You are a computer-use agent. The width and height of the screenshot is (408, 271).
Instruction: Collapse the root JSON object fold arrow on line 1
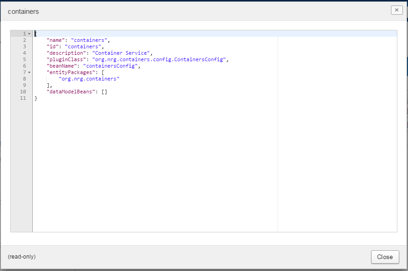[x=29, y=34]
